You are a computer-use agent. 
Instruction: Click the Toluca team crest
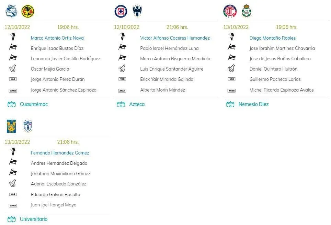(230, 11)
